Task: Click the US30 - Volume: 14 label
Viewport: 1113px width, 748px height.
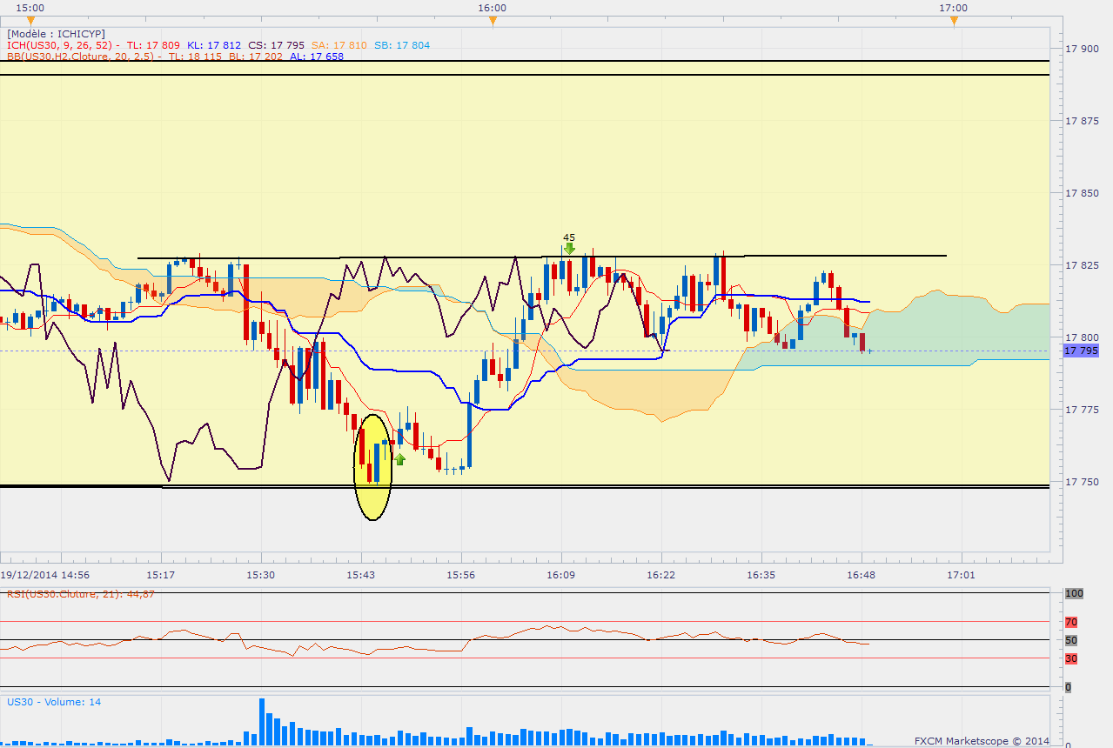Action: coord(54,701)
